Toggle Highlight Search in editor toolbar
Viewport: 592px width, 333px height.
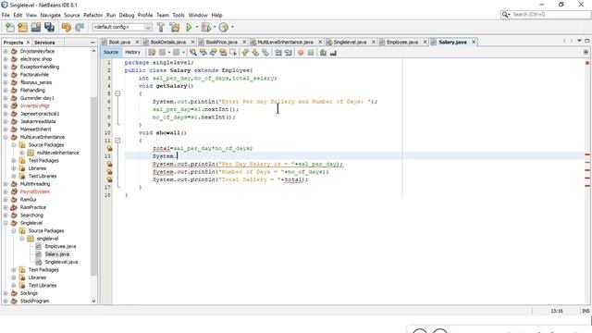[223, 53]
